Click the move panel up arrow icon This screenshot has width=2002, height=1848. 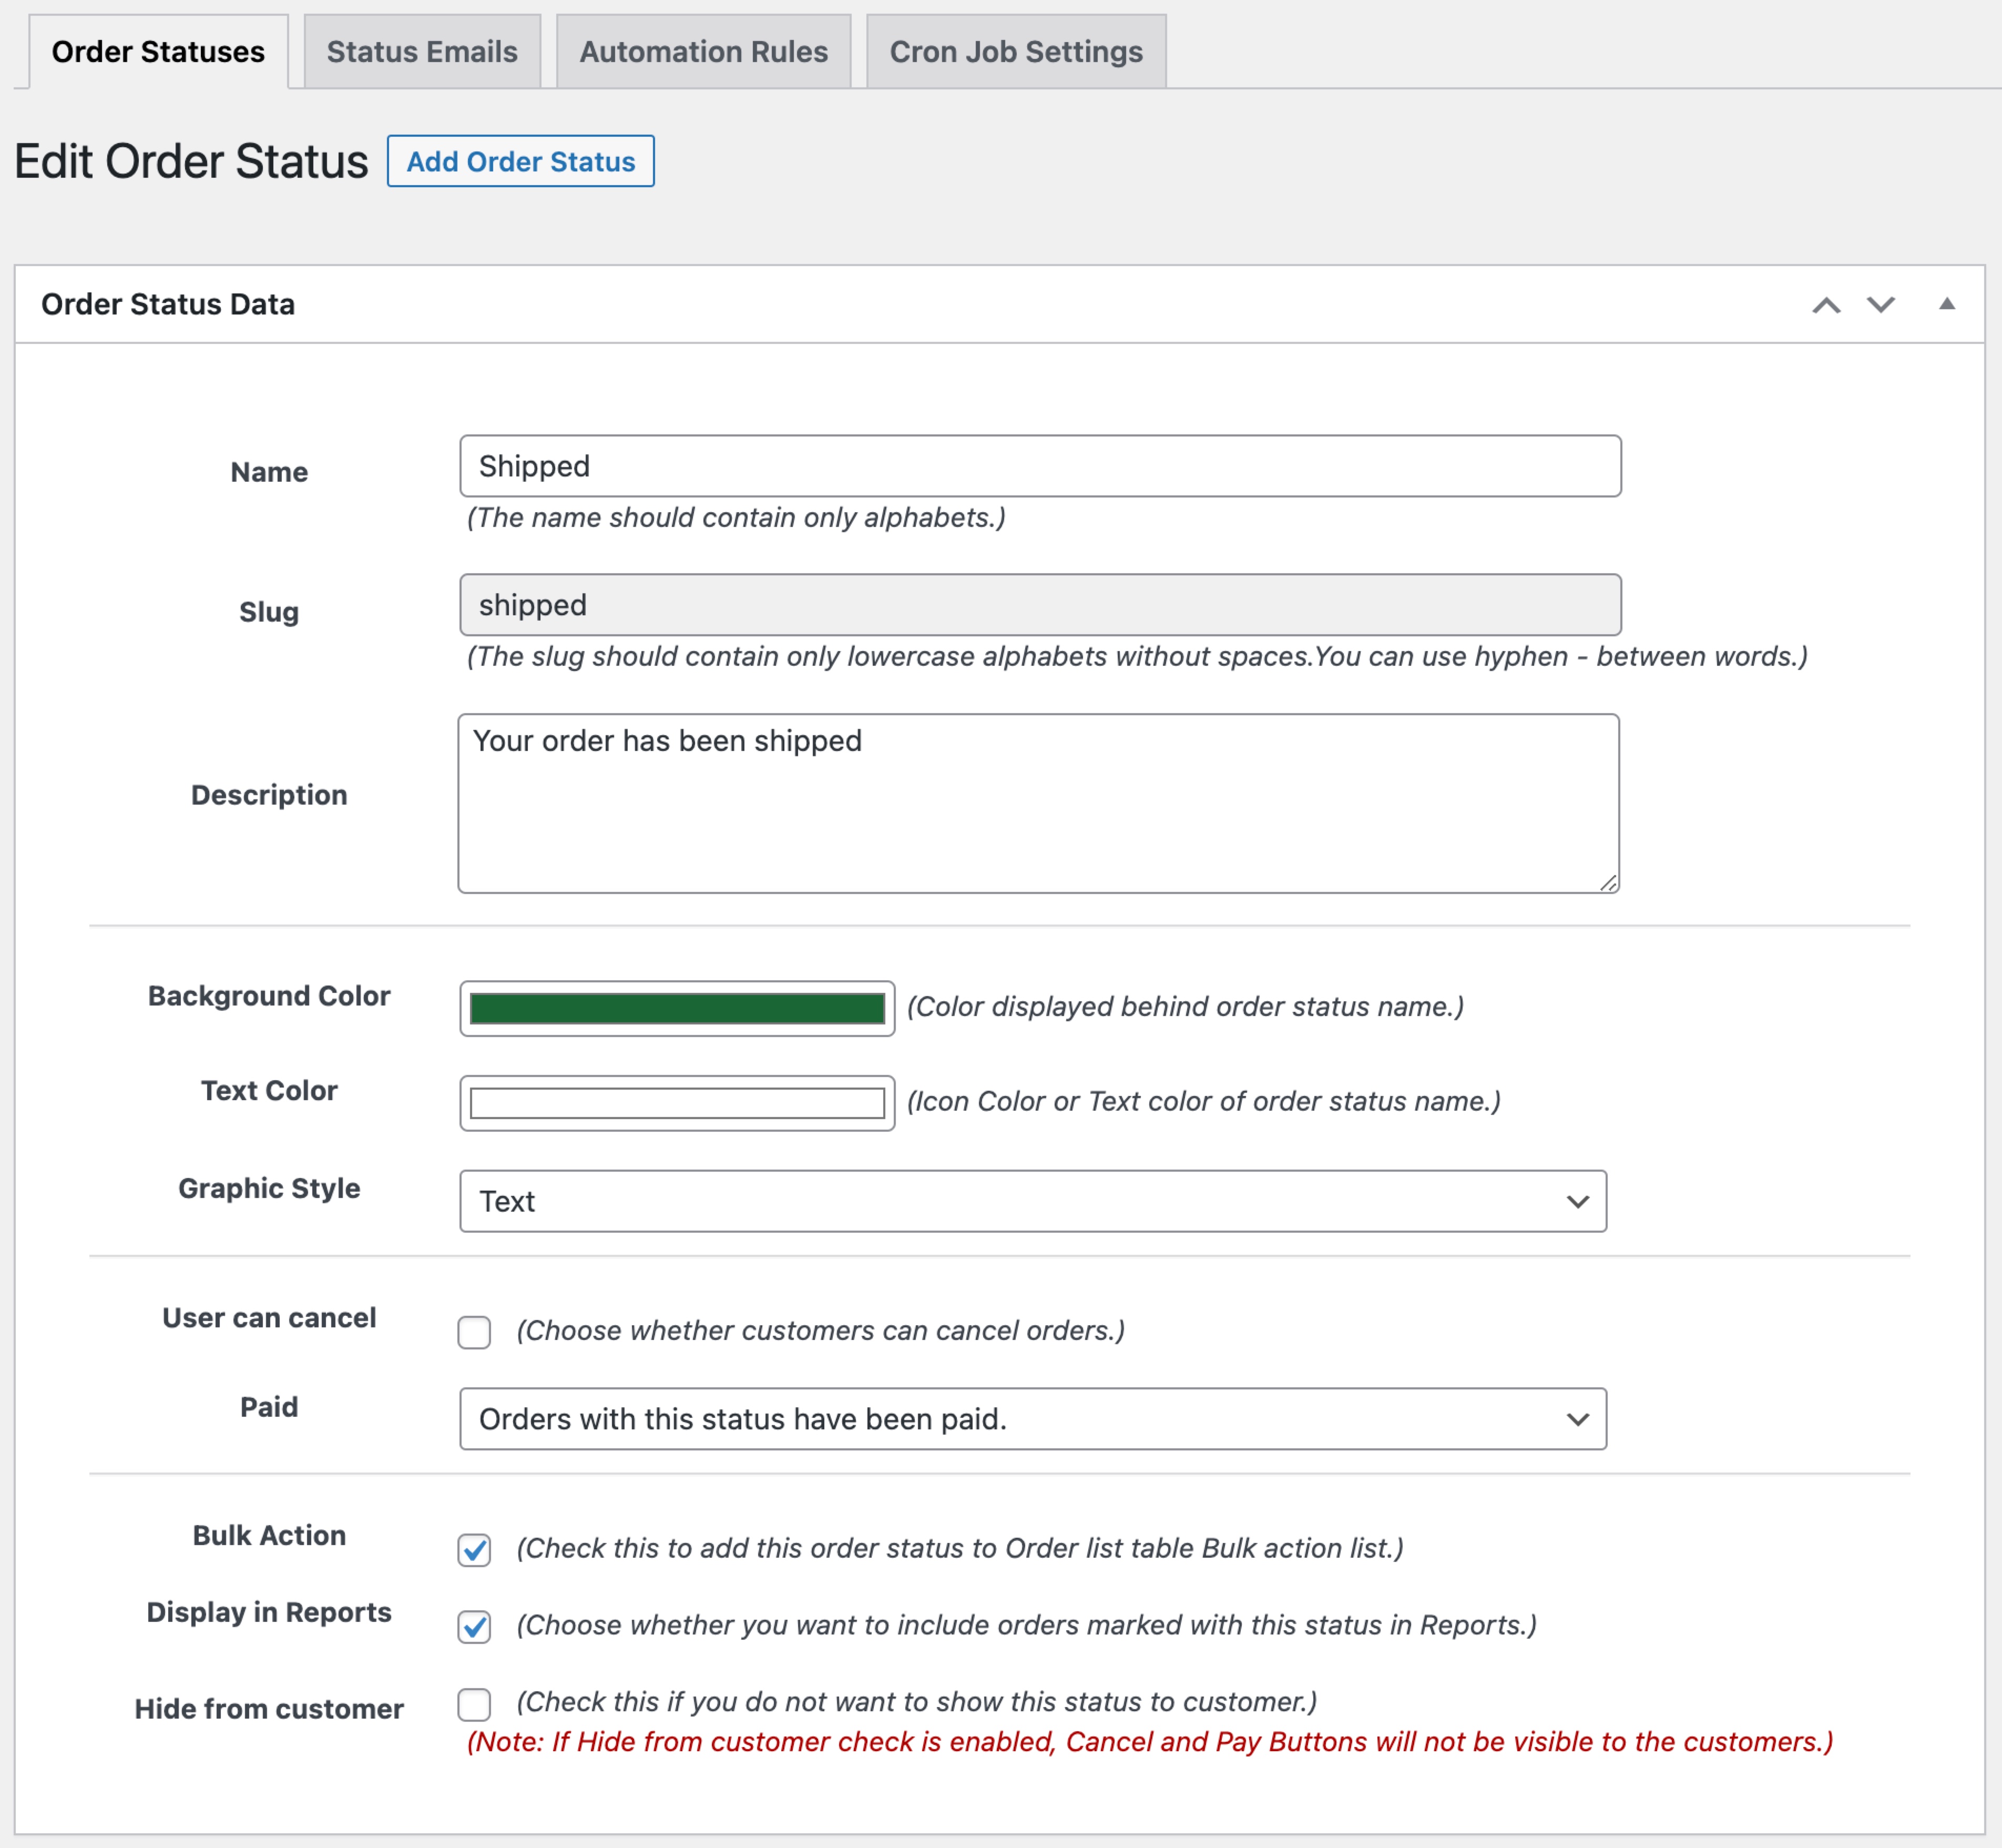(x=1828, y=305)
